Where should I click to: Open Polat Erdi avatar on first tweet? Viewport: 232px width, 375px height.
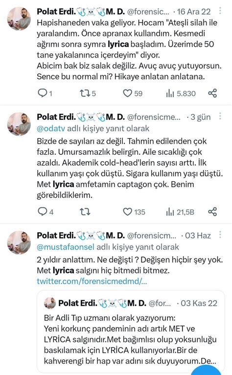point(19,19)
